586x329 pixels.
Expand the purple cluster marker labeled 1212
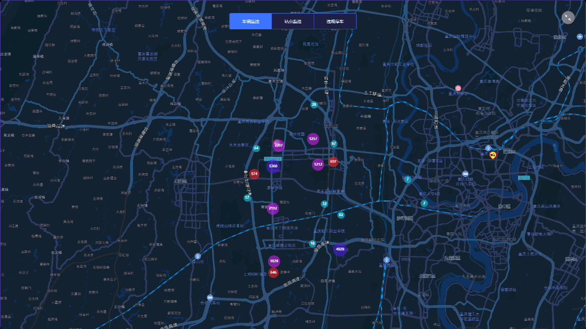(x=318, y=164)
